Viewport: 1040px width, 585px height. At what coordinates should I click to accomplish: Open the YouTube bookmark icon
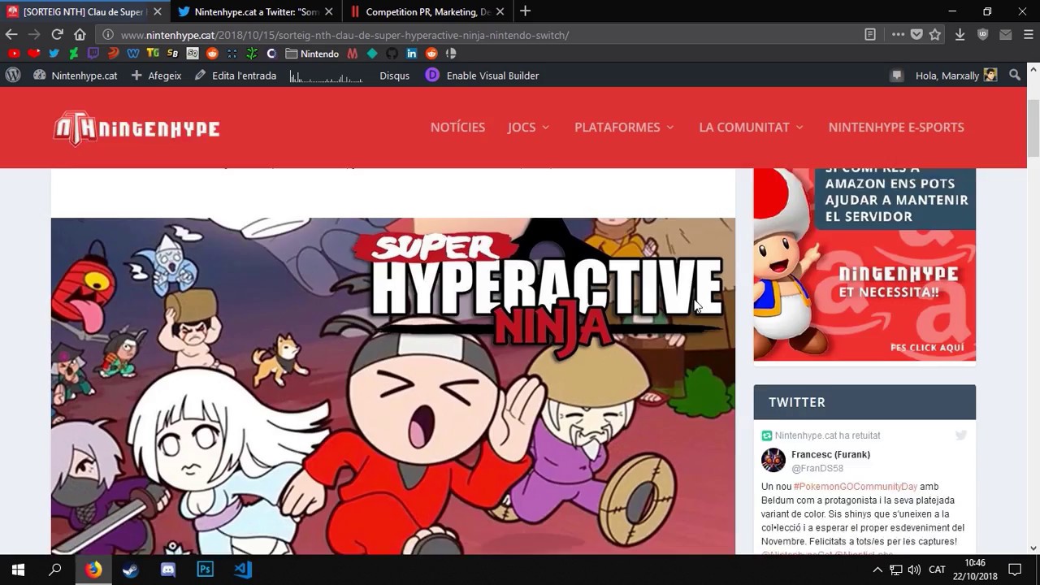point(14,54)
